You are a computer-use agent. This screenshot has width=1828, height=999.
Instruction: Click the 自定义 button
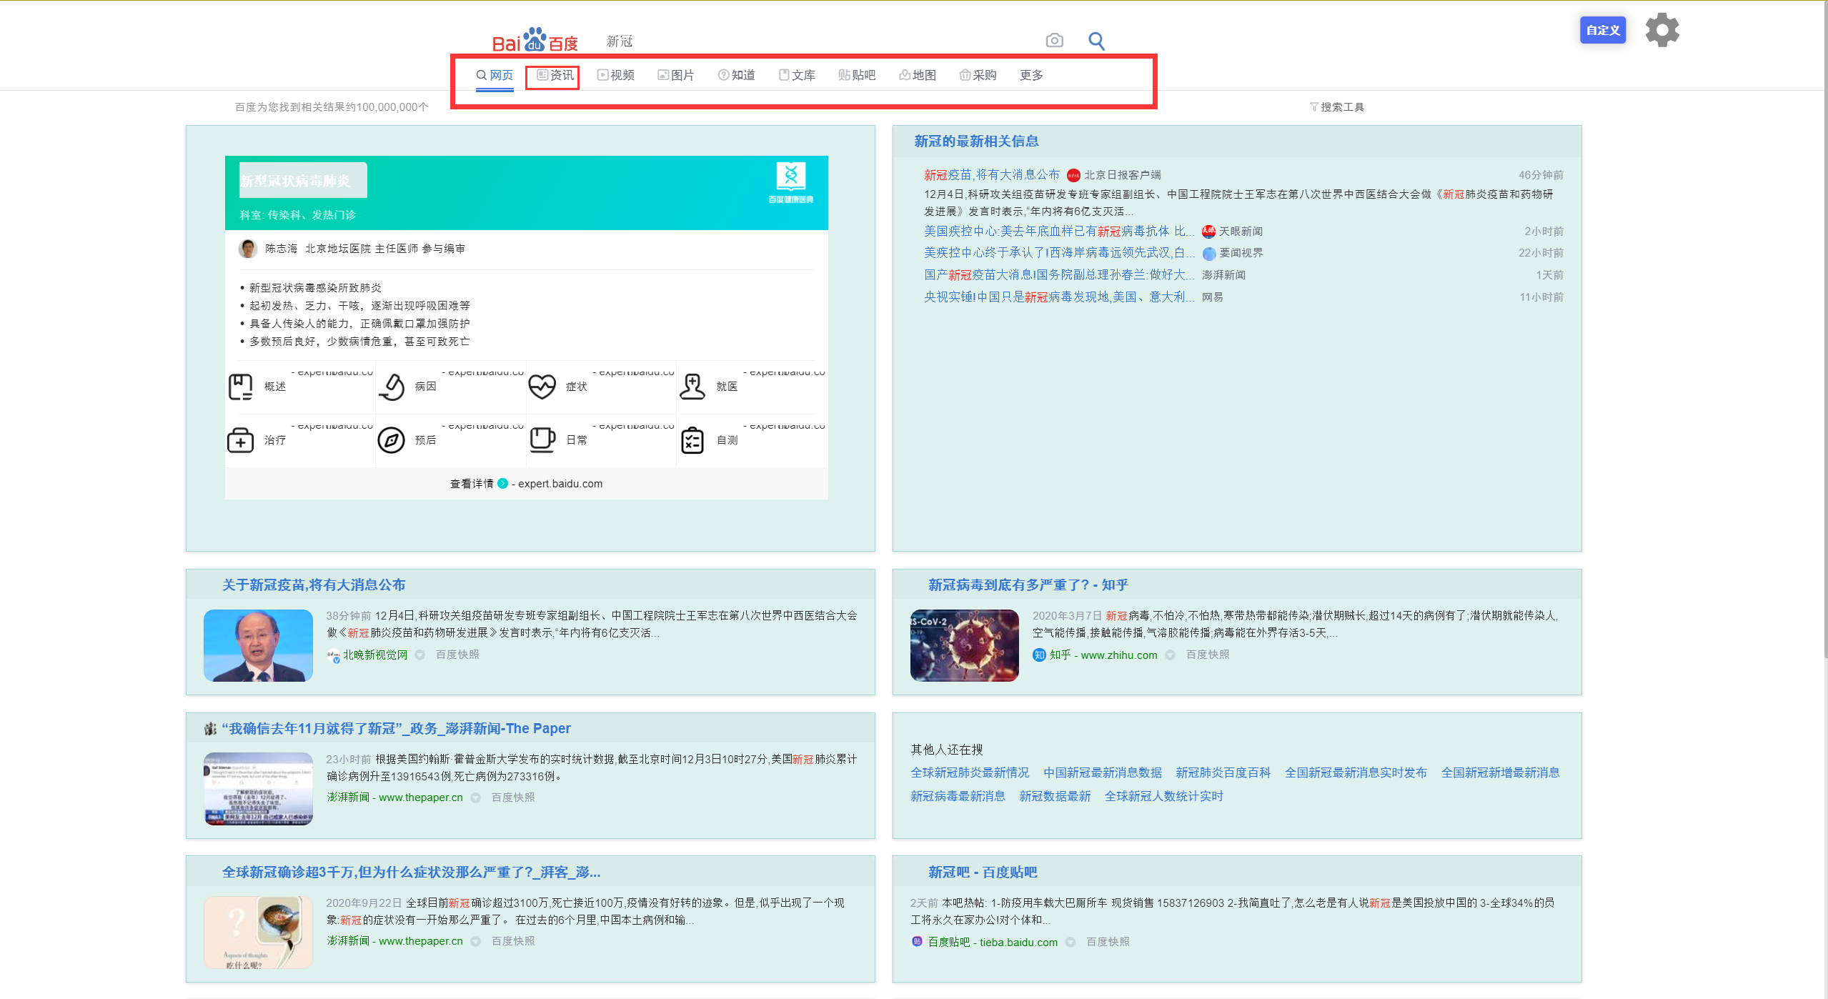pos(1602,30)
